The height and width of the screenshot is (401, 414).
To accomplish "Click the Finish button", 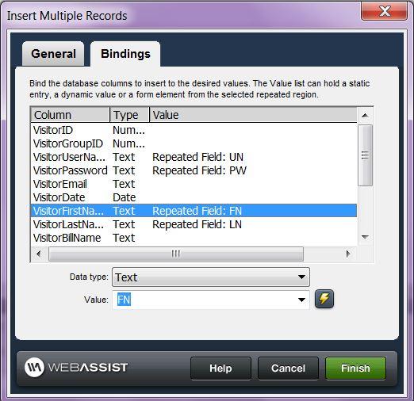I will [x=355, y=368].
